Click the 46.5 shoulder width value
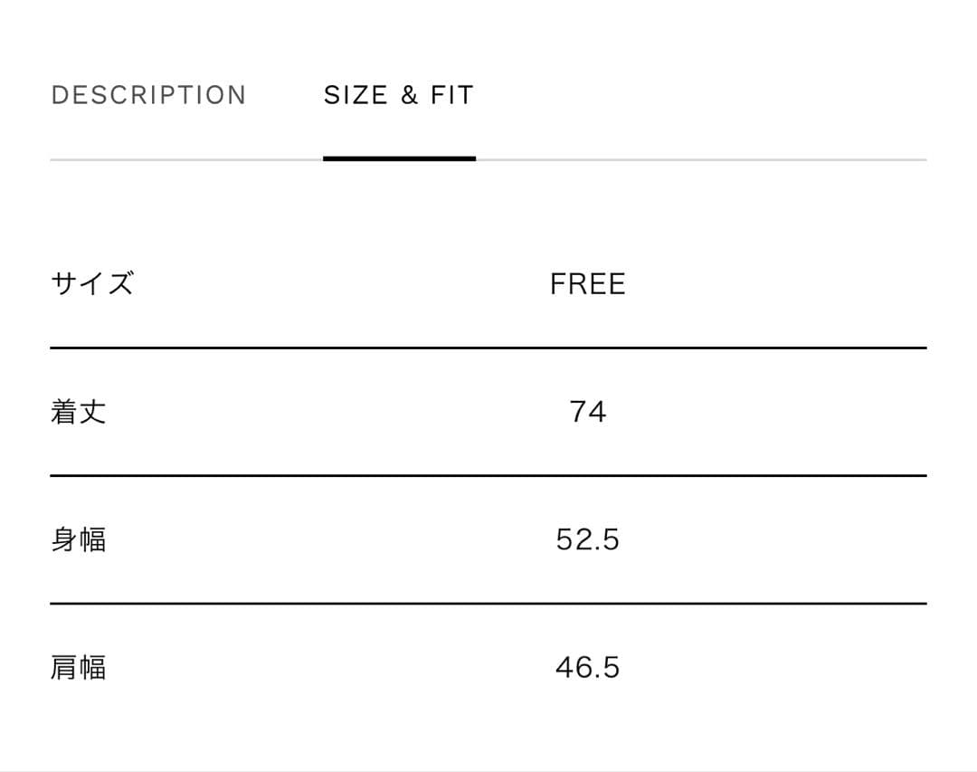977x772 pixels. [587, 668]
